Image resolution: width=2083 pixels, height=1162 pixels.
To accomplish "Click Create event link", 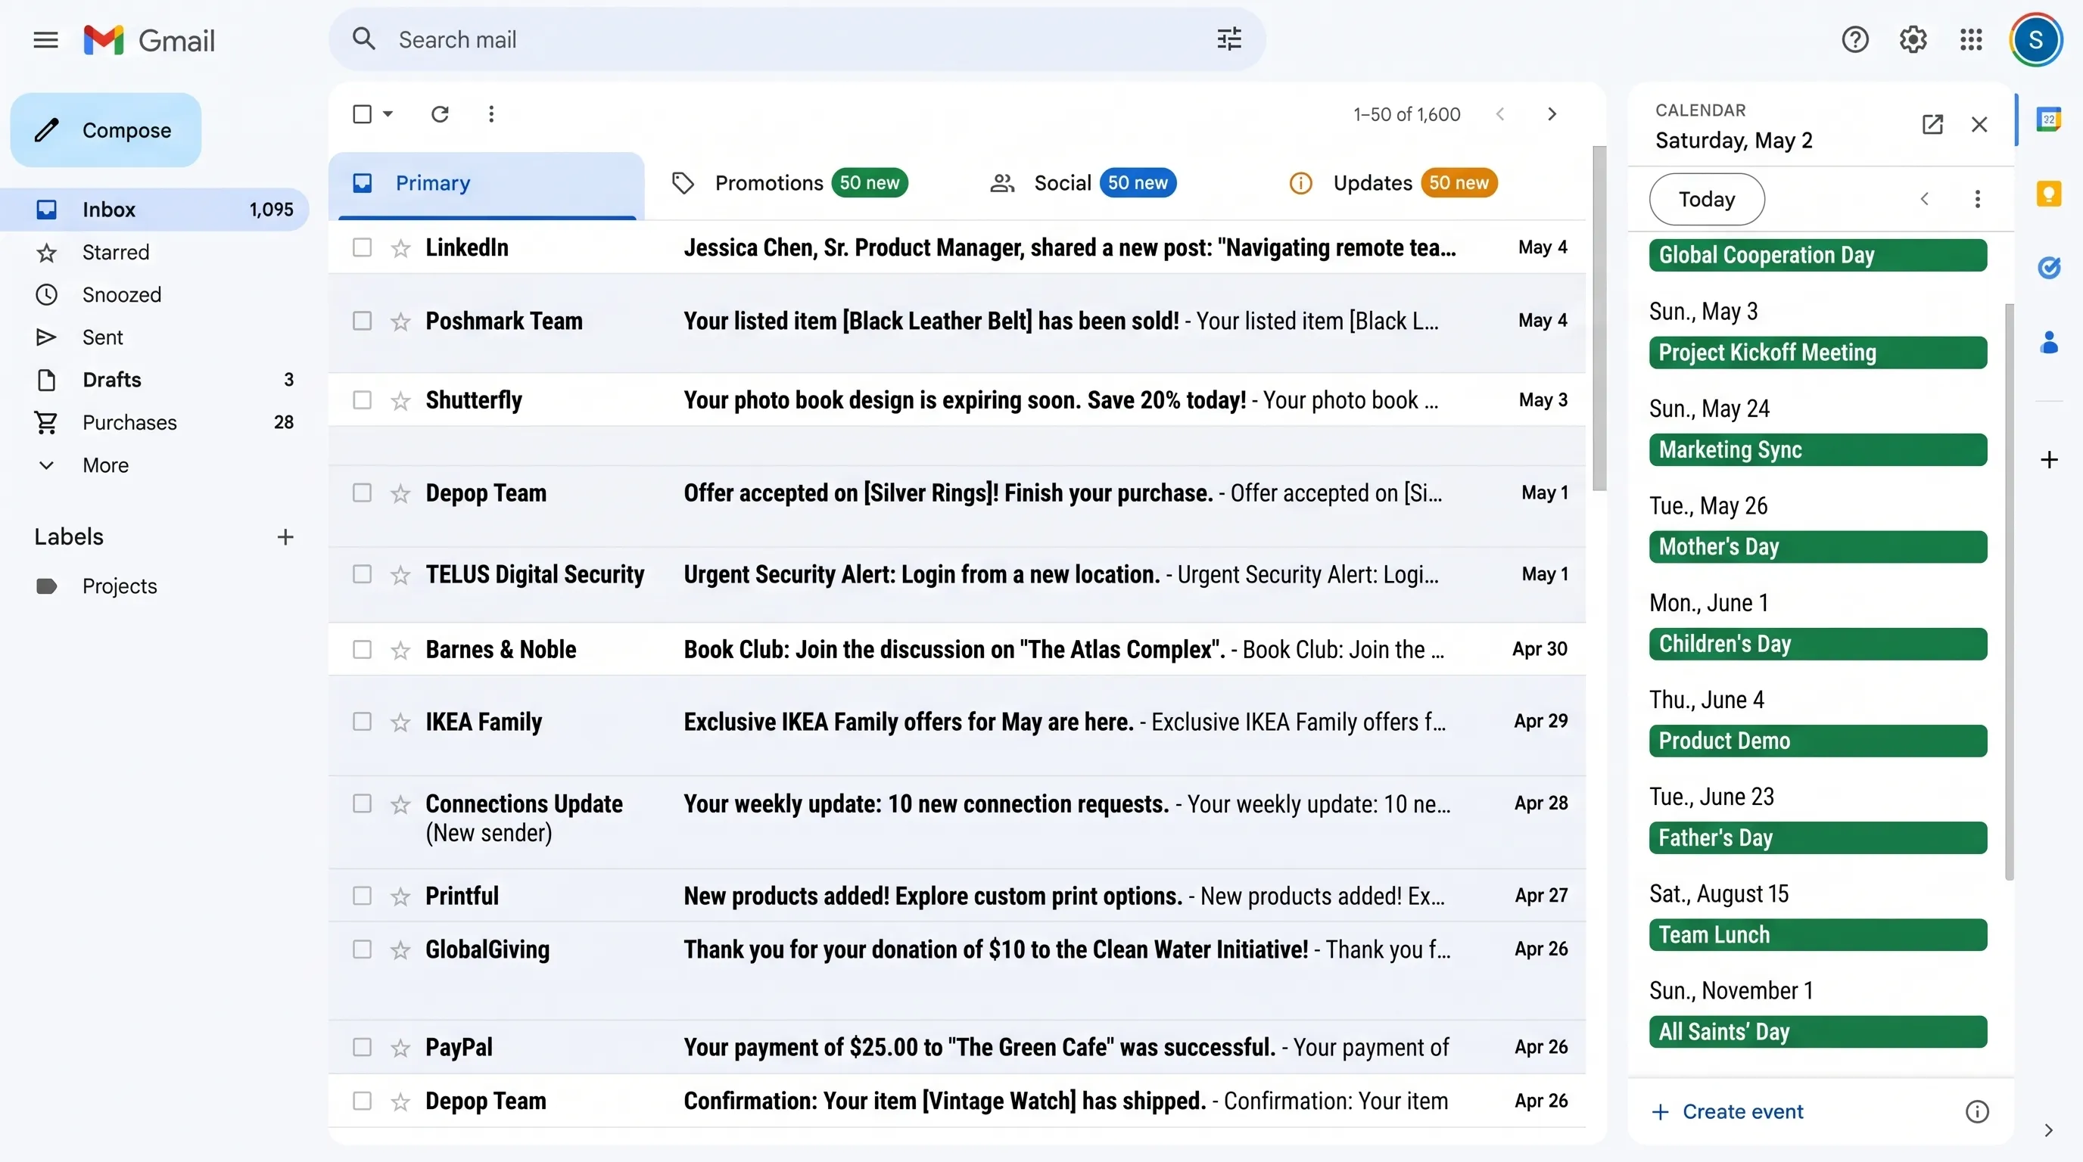I will click(1726, 1112).
